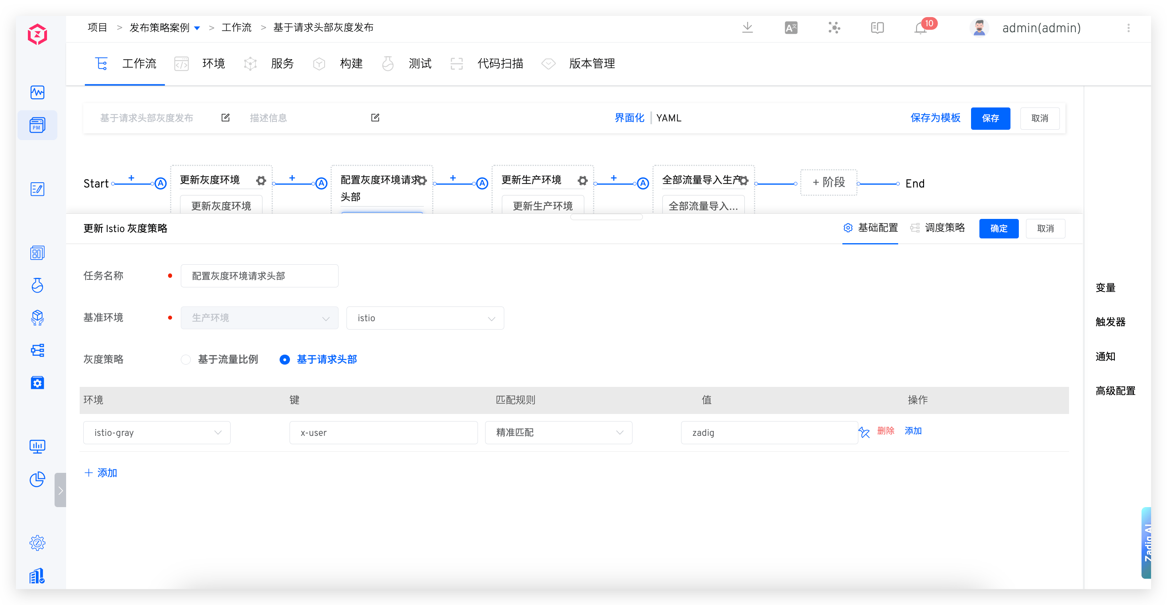This screenshot has width=1167, height=605.
Task: Switch to the 环境 tab
Action: coord(213,63)
